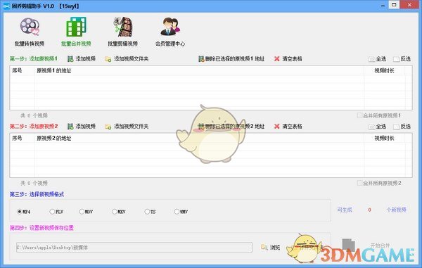Click the 个新视频 label

click(397, 210)
